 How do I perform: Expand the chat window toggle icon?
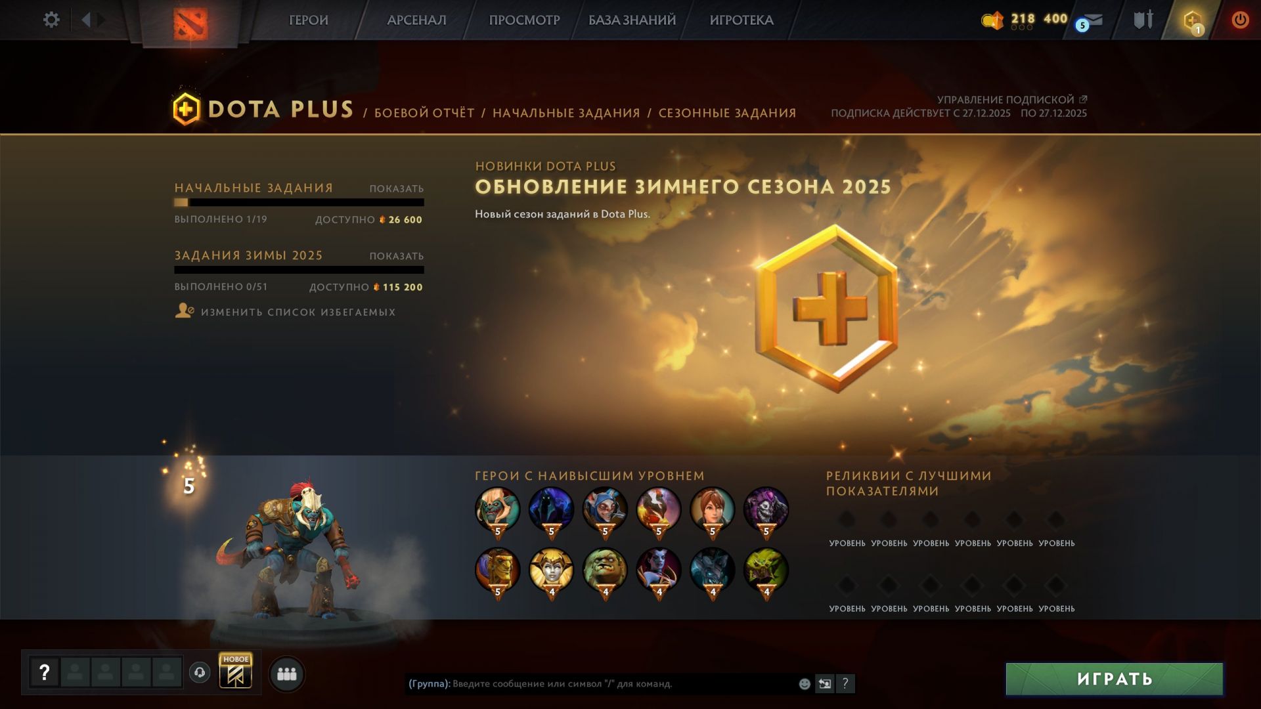point(825,683)
